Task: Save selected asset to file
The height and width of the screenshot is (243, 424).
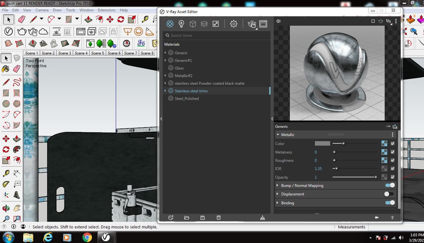Action: 203,218
